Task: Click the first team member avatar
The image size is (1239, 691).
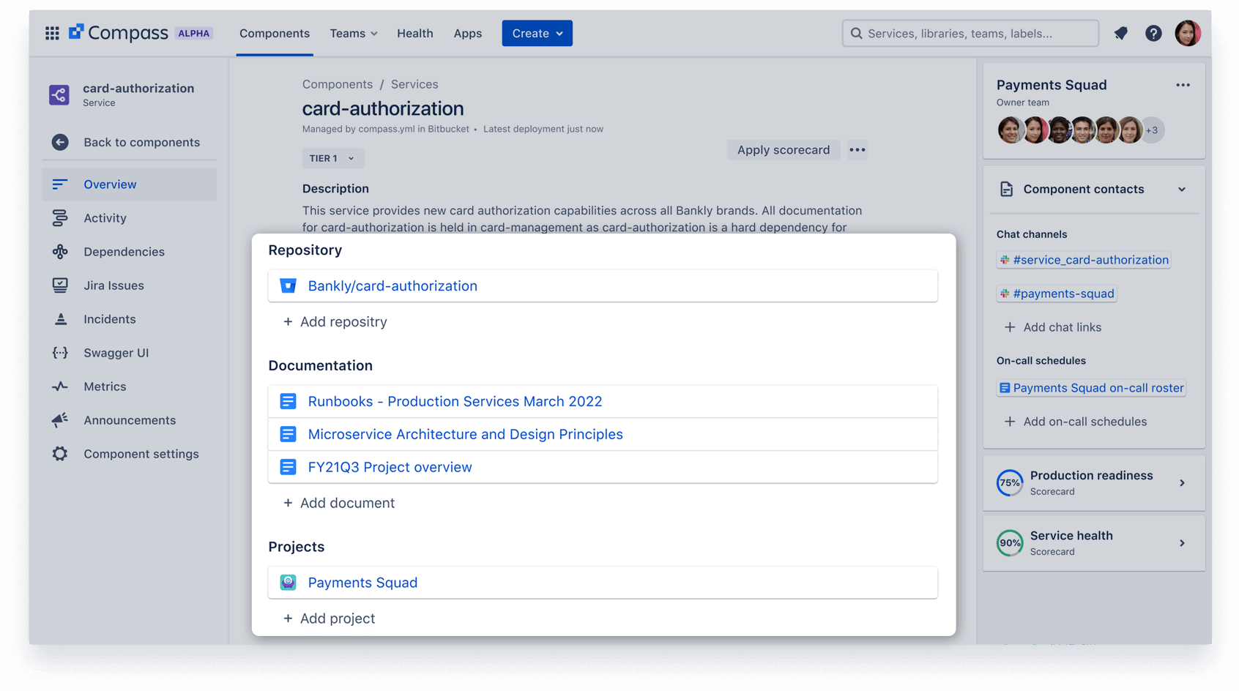Action: pos(1010,130)
